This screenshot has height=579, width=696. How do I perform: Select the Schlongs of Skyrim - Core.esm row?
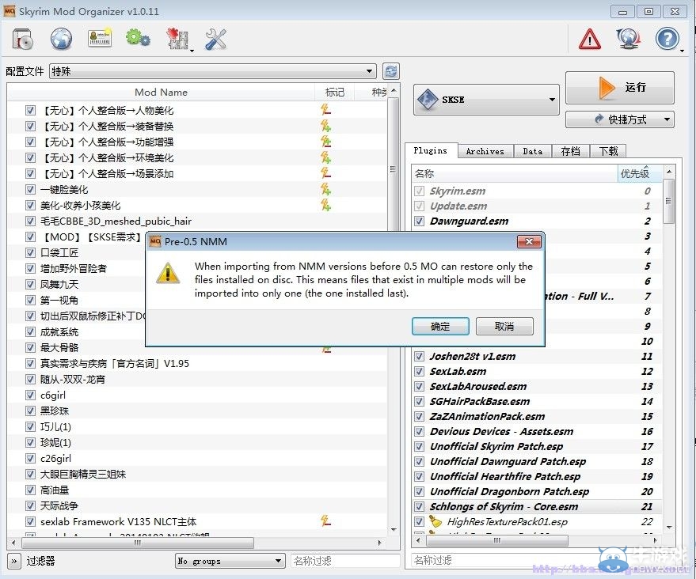[537, 507]
